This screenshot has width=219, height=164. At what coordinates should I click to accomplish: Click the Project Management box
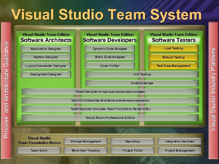180,150
